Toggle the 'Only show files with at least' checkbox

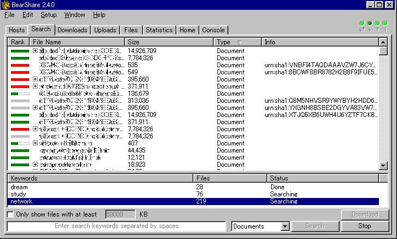pyautogui.click(x=10, y=214)
